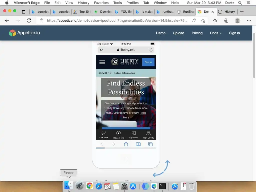The height and width of the screenshot is (192, 256).
Task: Open the Tools menu in menu bar
Action: click(117, 3)
